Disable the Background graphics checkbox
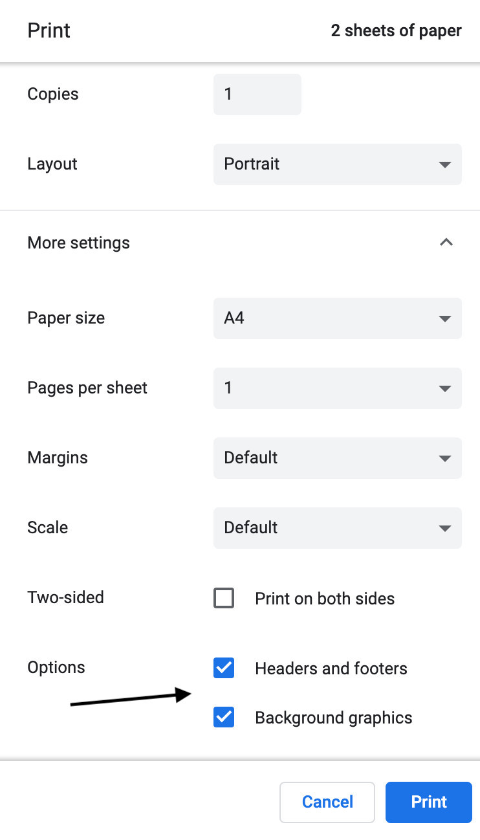Screen dimensions: 480x840 (224, 717)
